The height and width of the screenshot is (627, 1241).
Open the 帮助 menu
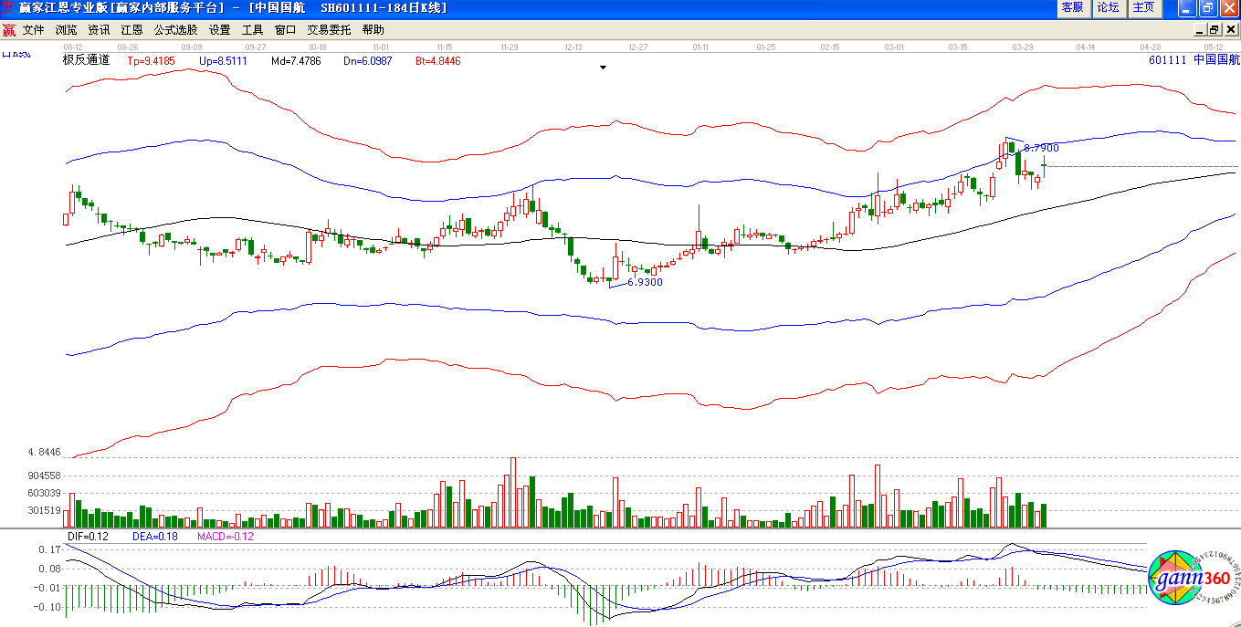(x=373, y=30)
